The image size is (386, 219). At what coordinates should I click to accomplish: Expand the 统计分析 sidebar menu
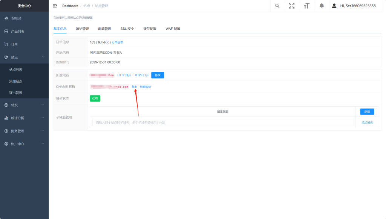[17, 118]
